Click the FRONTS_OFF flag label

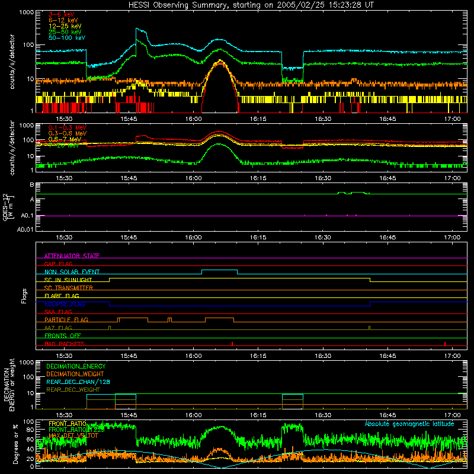coord(63,336)
